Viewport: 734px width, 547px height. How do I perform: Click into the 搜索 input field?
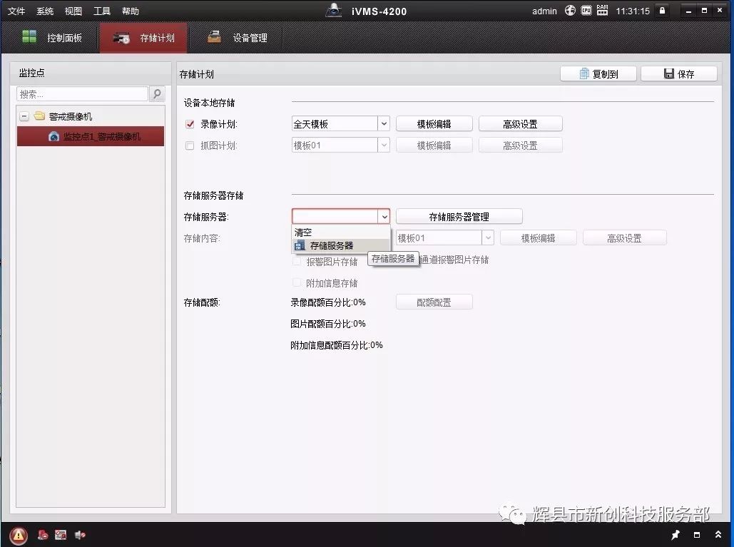(83, 94)
